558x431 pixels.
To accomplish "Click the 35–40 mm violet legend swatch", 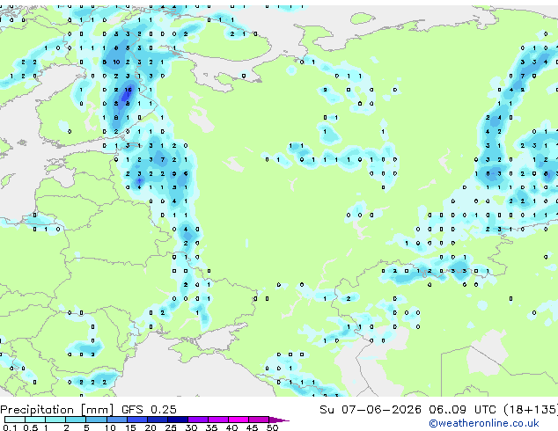I will tap(218, 420).
